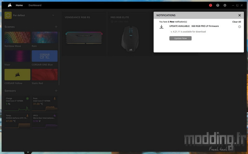Screen dimensions: 248x154
Task: Click the NVIDIA GeForce Temp sensor
Action: point(17,121)
